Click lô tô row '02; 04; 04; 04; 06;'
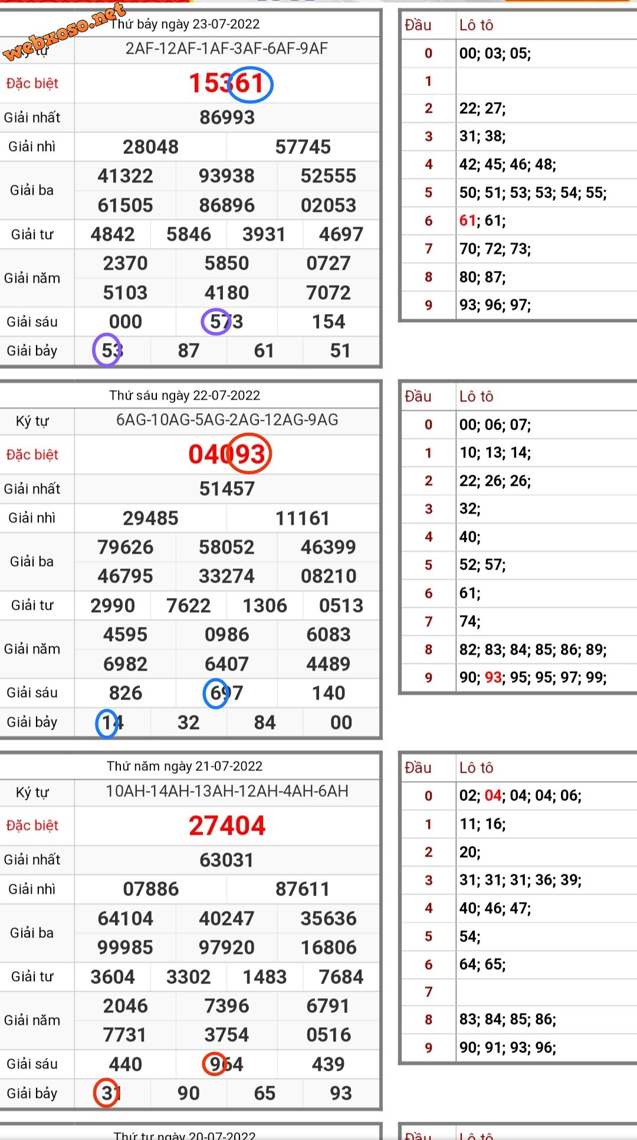637x1140 pixels. [x=520, y=796]
